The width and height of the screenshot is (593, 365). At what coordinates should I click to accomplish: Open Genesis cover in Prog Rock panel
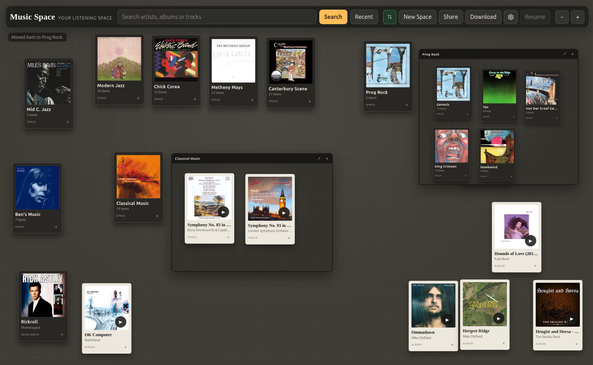453,85
